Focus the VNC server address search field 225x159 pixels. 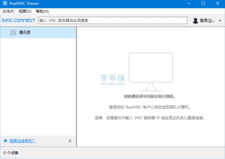pos(113,20)
